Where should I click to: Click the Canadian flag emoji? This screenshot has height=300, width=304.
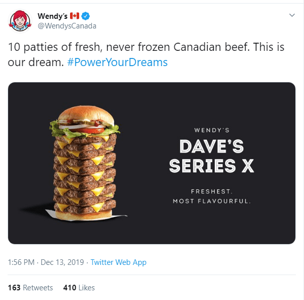[75, 16]
